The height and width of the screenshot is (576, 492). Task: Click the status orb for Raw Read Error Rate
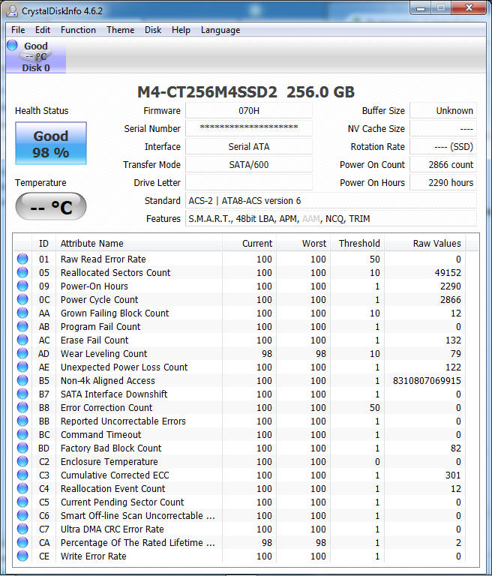(x=22, y=259)
